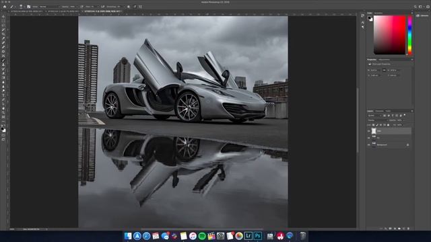The height and width of the screenshot is (242, 431).
Task: Click the rainbow hue slider
Action: click(409, 35)
